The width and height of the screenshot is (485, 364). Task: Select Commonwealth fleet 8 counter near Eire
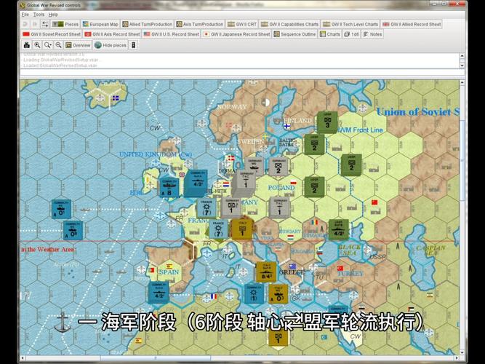point(169,187)
